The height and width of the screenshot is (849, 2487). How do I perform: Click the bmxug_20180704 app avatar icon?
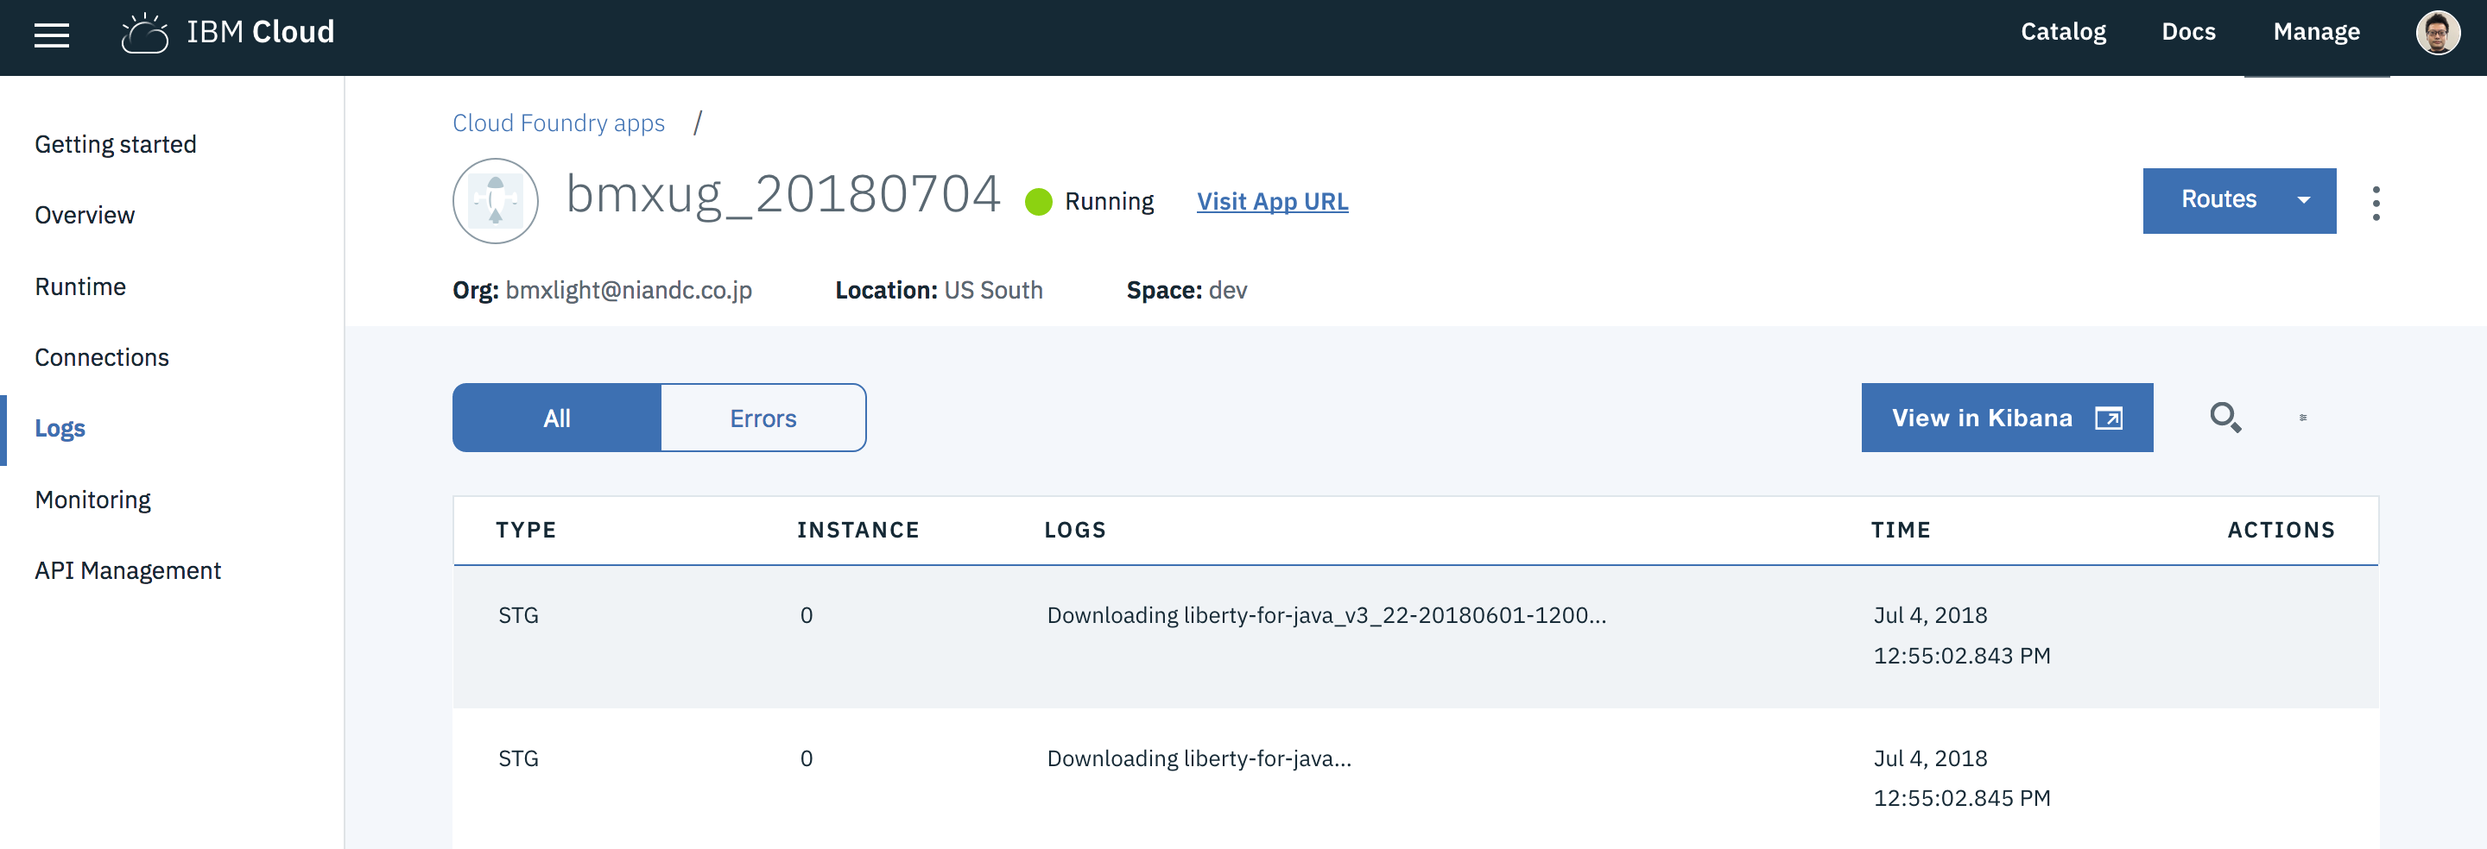click(496, 201)
